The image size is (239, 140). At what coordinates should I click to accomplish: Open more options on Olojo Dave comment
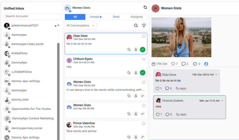coord(216,75)
